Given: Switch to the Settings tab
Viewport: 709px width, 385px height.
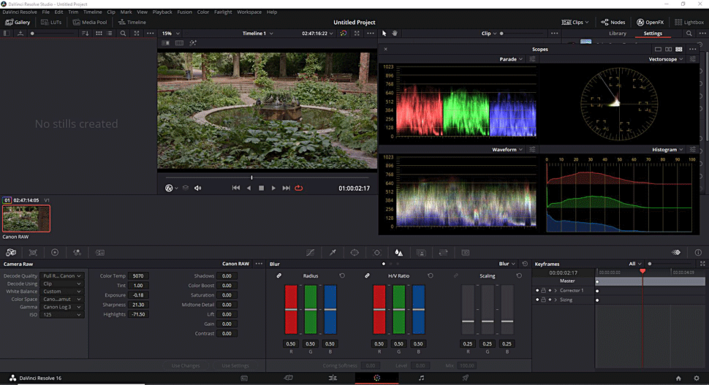Looking at the screenshot, I should 653,34.
